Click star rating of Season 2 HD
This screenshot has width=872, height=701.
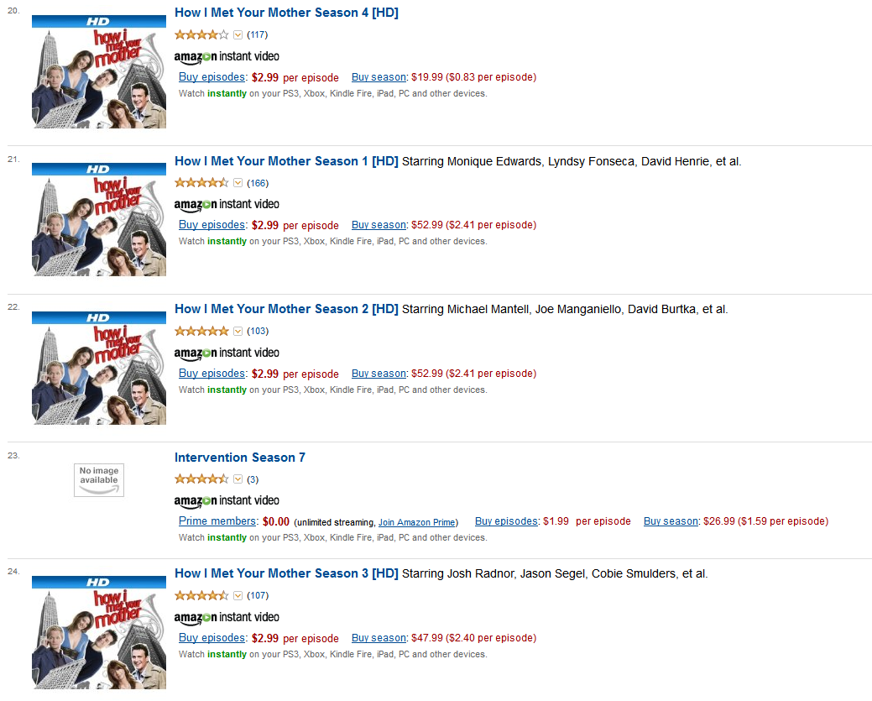pyautogui.click(x=201, y=331)
